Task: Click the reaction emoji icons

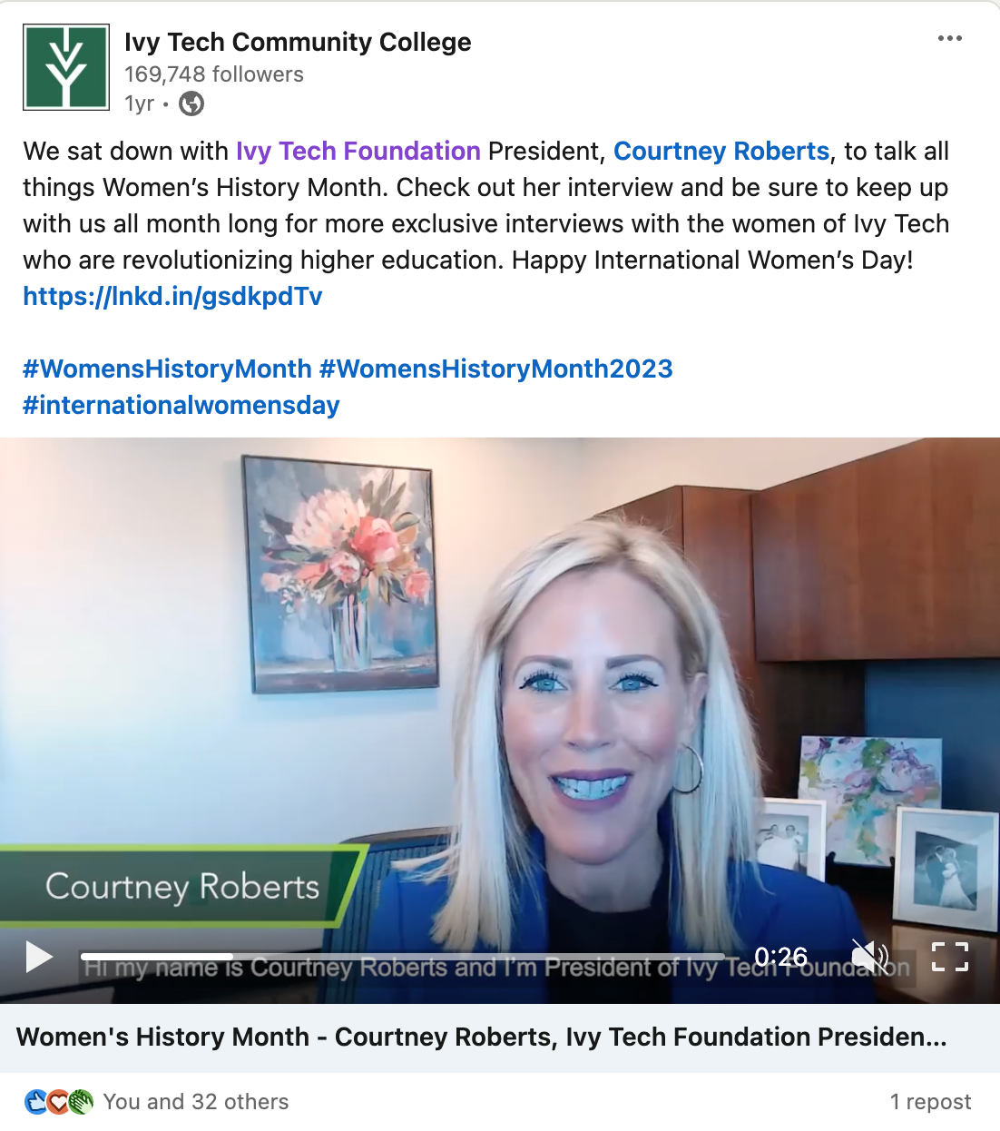Action: tap(59, 1101)
